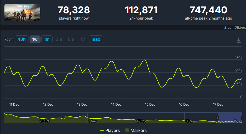The image size is (246, 134).
Task: Click the Battlefield 6 game thumbnail
Action: [22, 13]
